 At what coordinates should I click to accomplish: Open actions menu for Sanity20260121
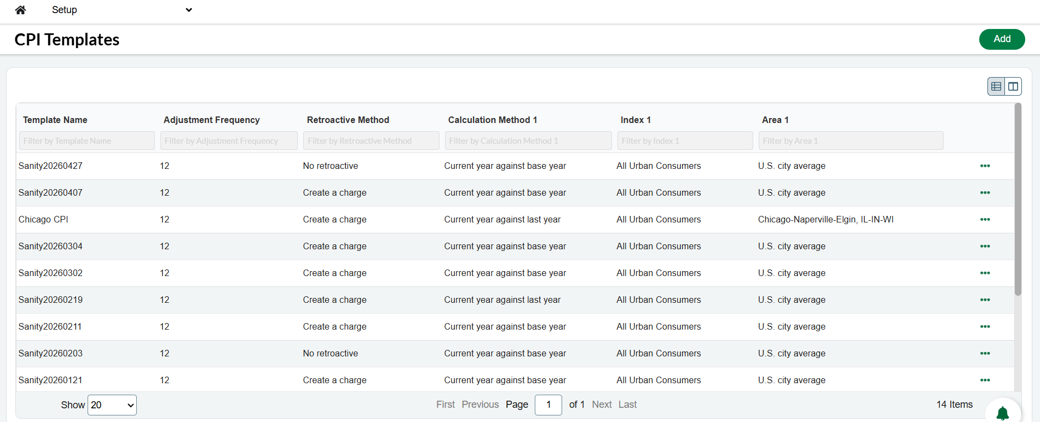pyautogui.click(x=985, y=380)
